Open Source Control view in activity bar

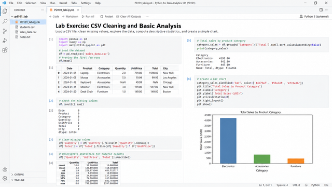[x=5, y=31]
